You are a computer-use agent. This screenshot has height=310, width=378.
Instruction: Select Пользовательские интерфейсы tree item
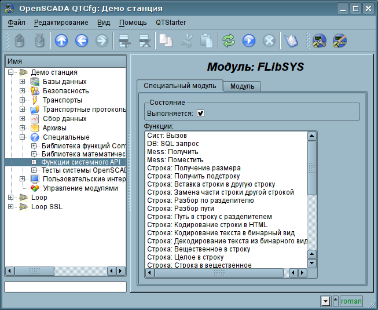(x=84, y=179)
